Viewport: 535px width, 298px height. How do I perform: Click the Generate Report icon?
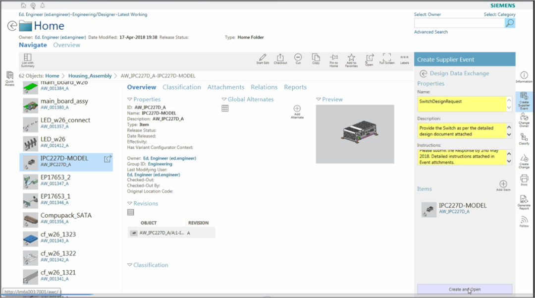pyautogui.click(x=524, y=200)
